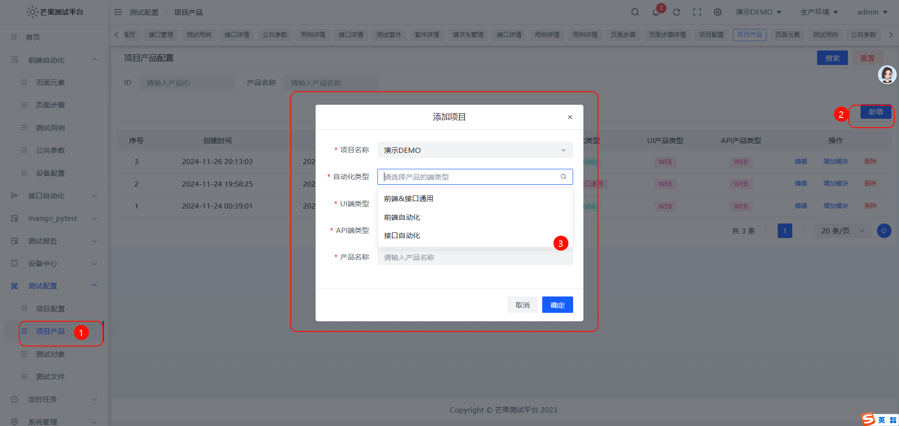Collapse the sidebar with the hamburger icon
Image resolution: width=899 pixels, height=426 pixels.
[118, 12]
